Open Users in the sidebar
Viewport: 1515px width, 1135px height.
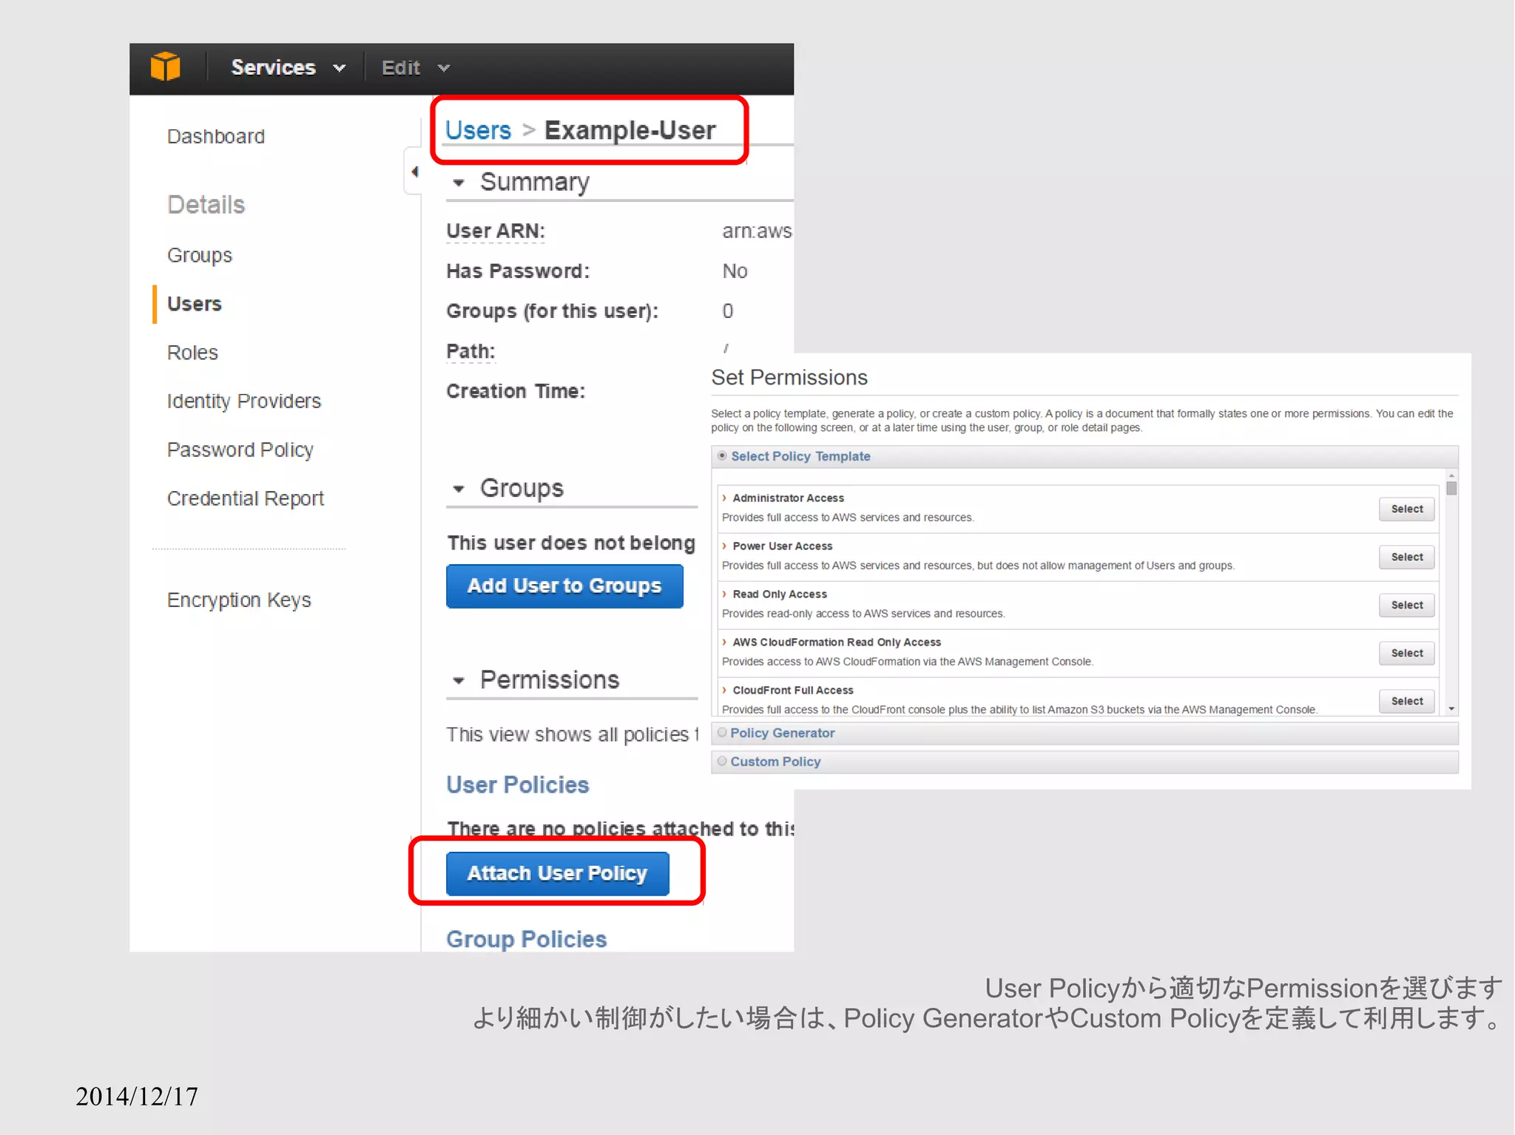click(x=194, y=304)
